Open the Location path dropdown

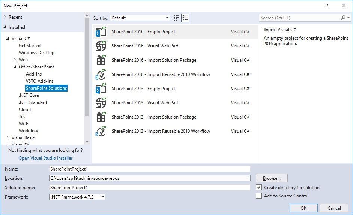(x=248, y=178)
